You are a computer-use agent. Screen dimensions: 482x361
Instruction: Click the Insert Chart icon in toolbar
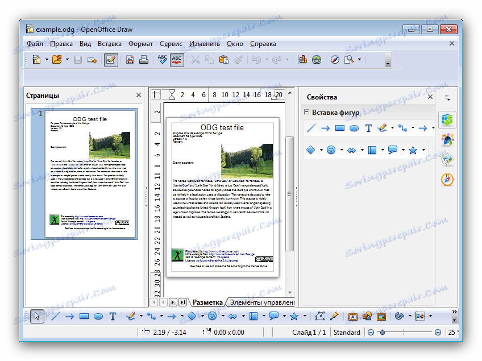(x=302, y=59)
